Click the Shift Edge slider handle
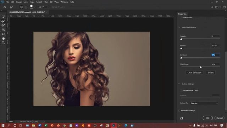 click(x=200, y=67)
